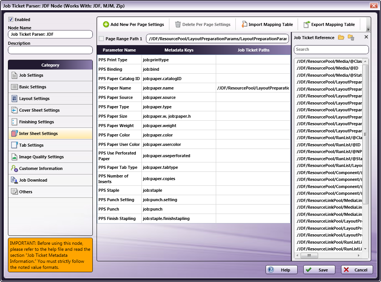Click the Cancel button label
381x282 pixels.
(x=361, y=270)
